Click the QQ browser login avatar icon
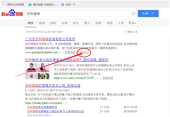The height and width of the screenshot is (117, 170). click(x=4, y=5)
